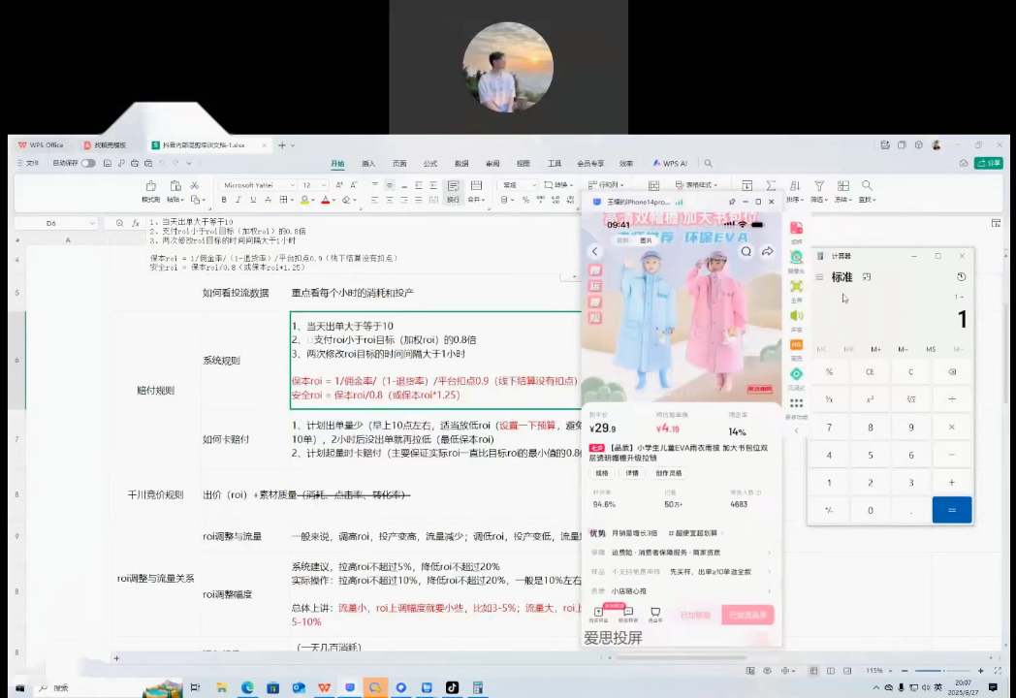Toggle bold formatting

[224, 200]
